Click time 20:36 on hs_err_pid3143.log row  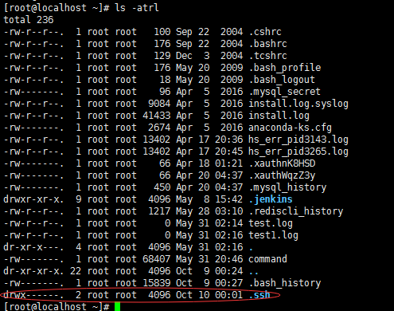coord(228,140)
